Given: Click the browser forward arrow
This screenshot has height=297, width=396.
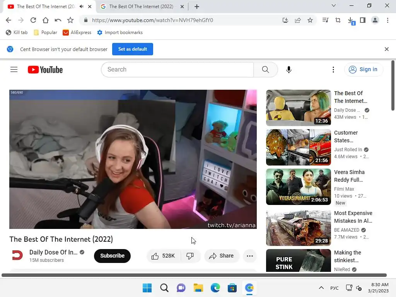Looking at the screenshot, I should [21, 20].
